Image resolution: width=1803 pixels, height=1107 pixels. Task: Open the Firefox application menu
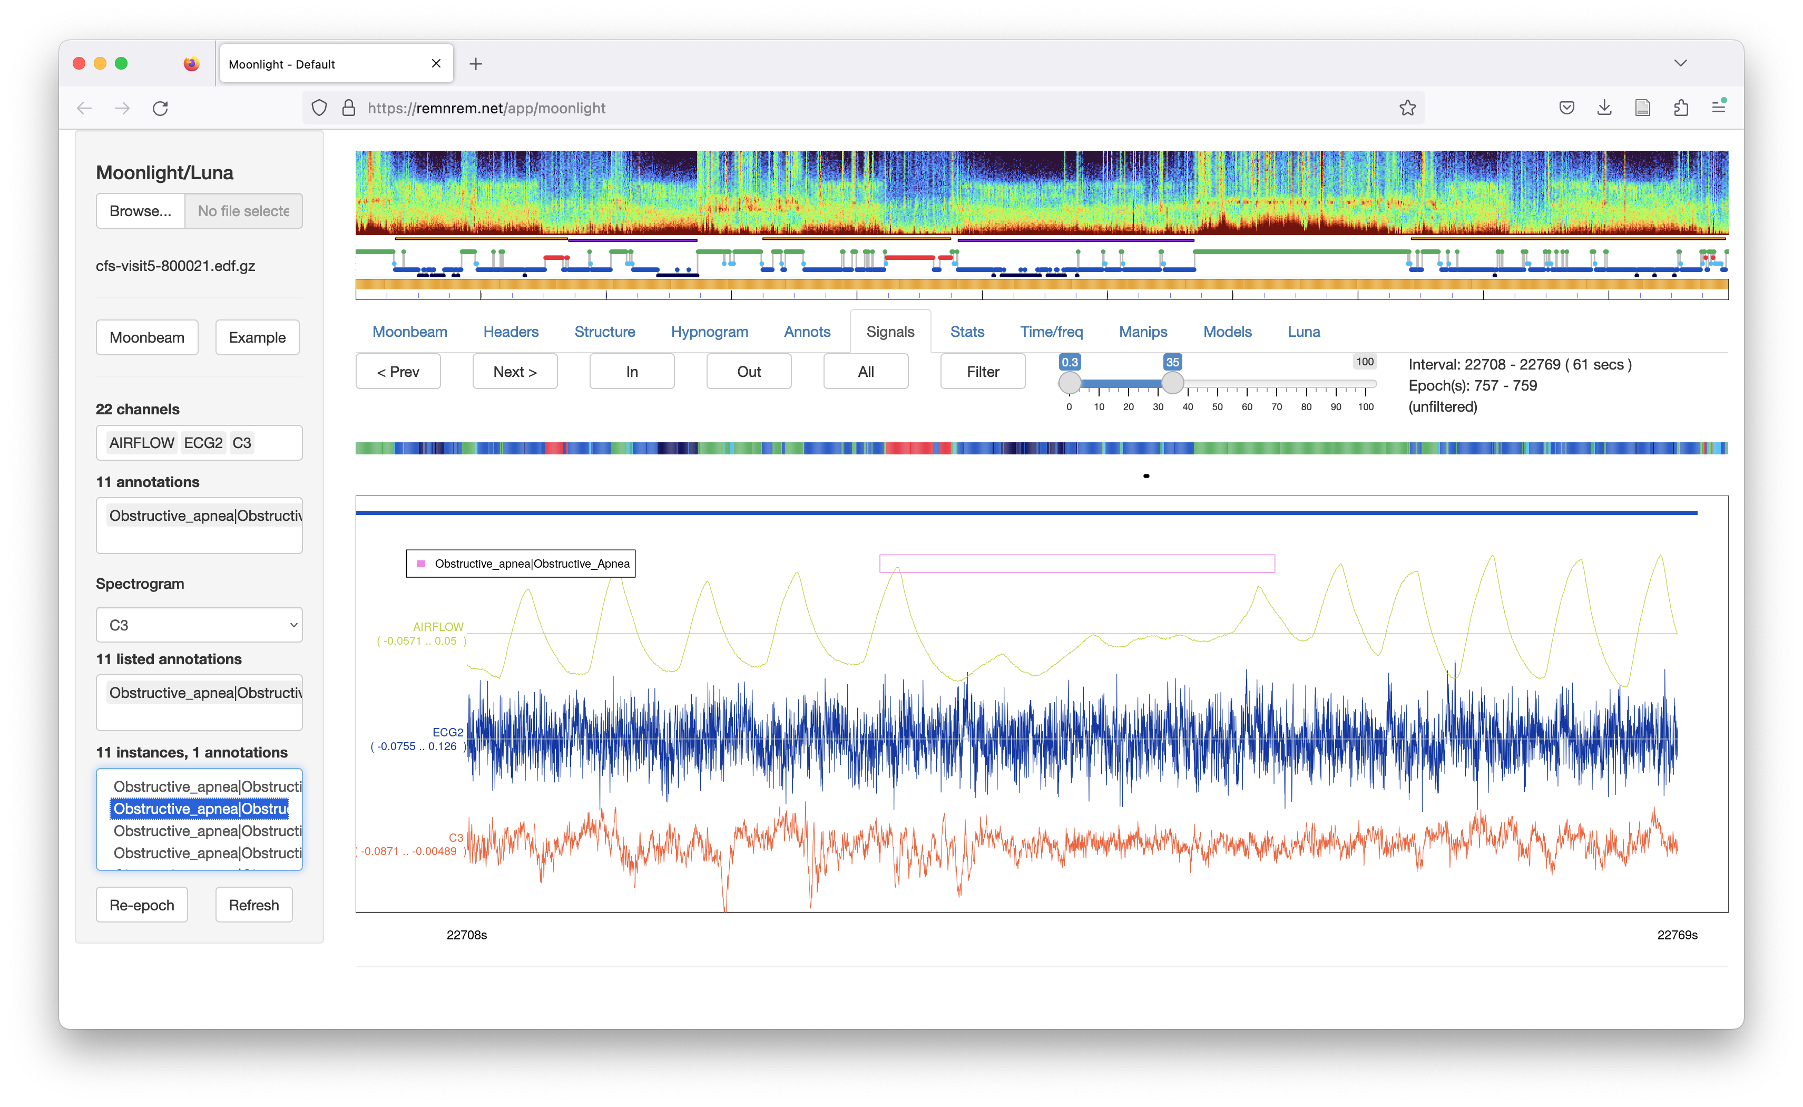(1719, 109)
